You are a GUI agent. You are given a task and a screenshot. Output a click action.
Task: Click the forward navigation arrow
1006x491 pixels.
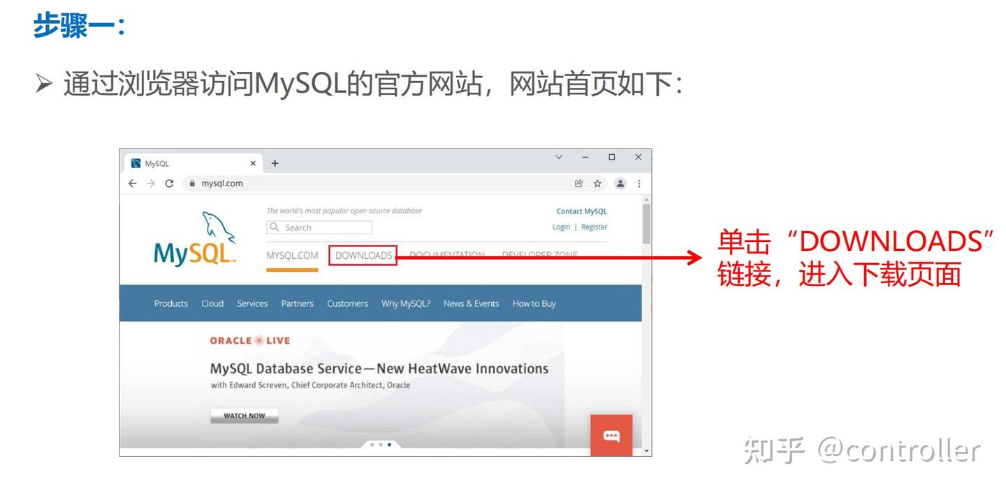tap(151, 183)
